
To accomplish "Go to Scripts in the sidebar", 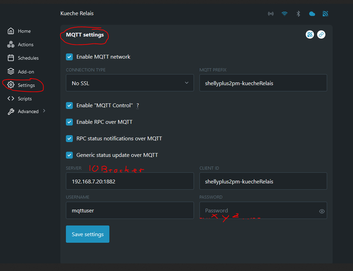I will (x=24, y=99).
